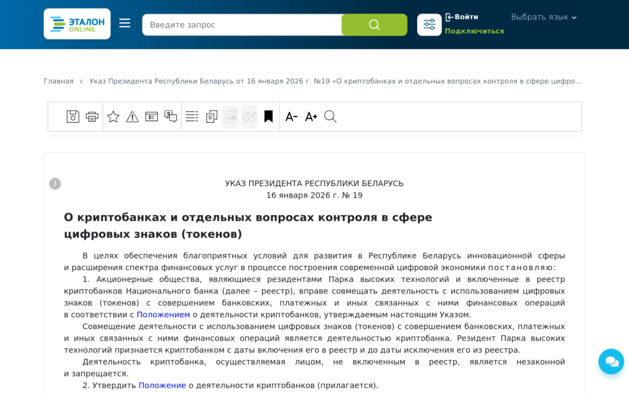Add the document to favorites with the star icon
This screenshot has height=393, width=629.
coord(113,116)
